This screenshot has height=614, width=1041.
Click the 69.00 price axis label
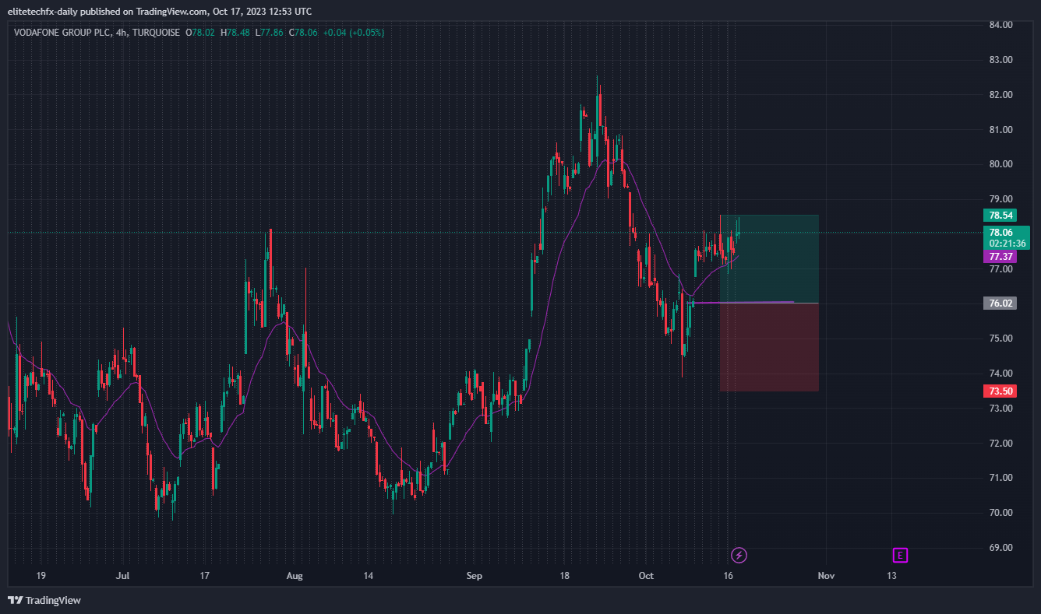click(x=1001, y=548)
